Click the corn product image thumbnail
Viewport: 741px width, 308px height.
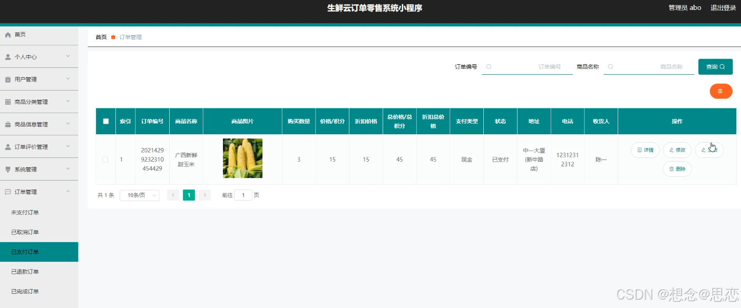pos(242,158)
